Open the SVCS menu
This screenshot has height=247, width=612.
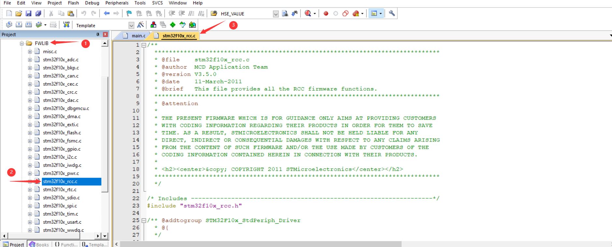pos(158,3)
